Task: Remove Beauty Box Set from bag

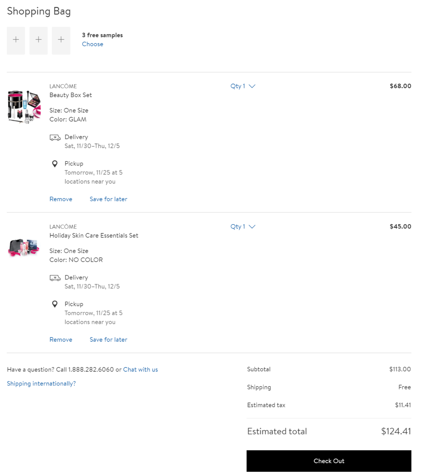Action: pos(61,199)
